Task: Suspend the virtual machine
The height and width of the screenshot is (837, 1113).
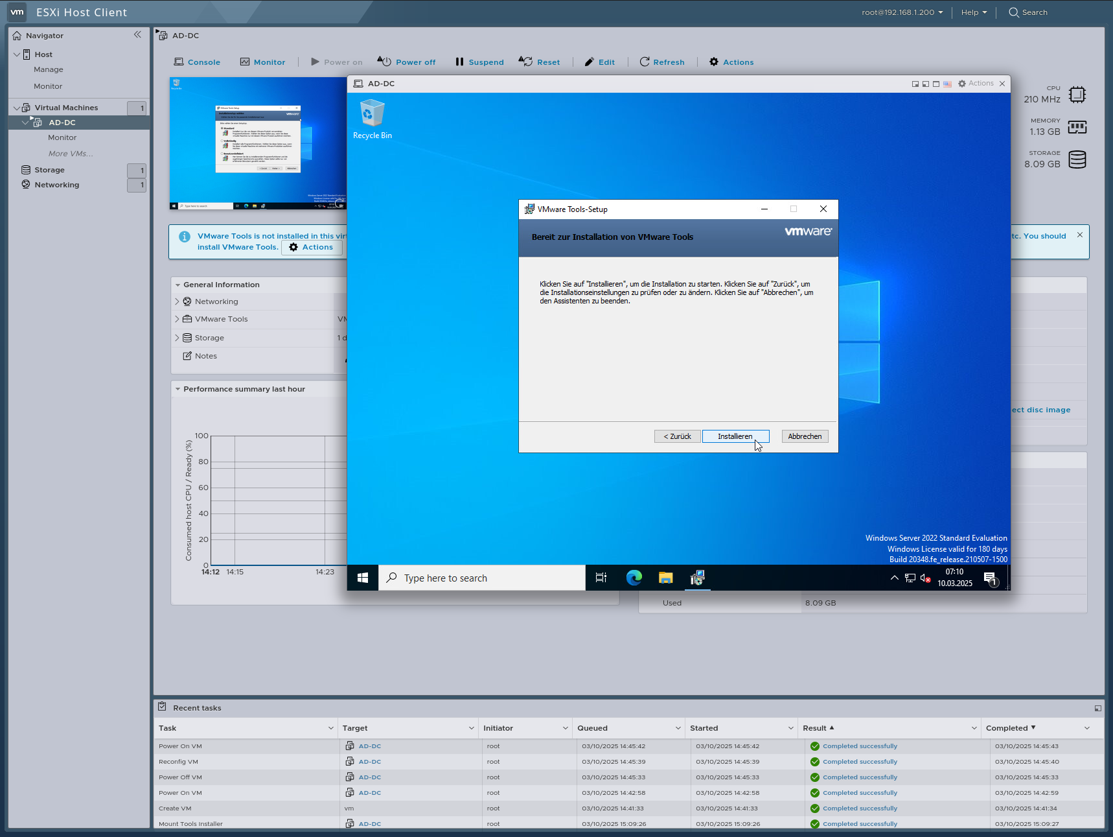Action: click(479, 62)
